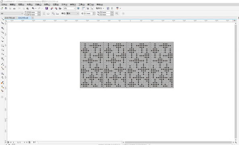Expand the Redo history dropdown arrow
Screen dimensions: 239x145
tap(42, 8)
